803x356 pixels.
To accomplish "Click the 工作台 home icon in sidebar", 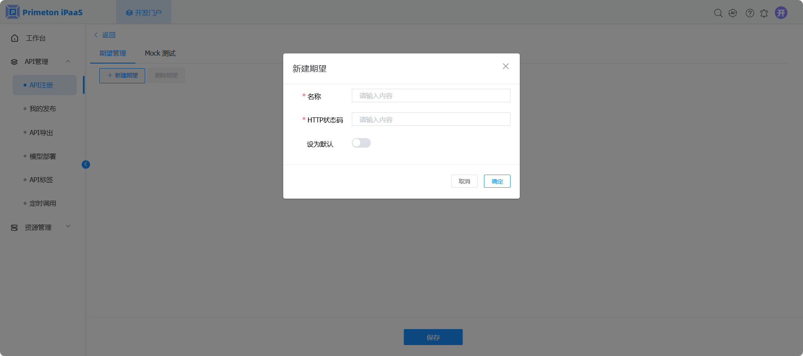I will click(15, 38).
